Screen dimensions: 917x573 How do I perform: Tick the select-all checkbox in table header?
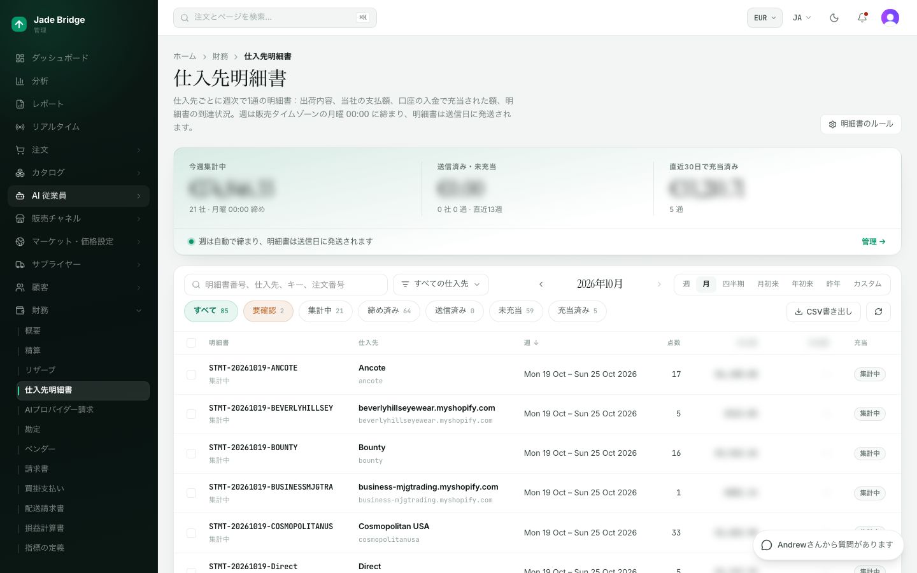point(191,343)
